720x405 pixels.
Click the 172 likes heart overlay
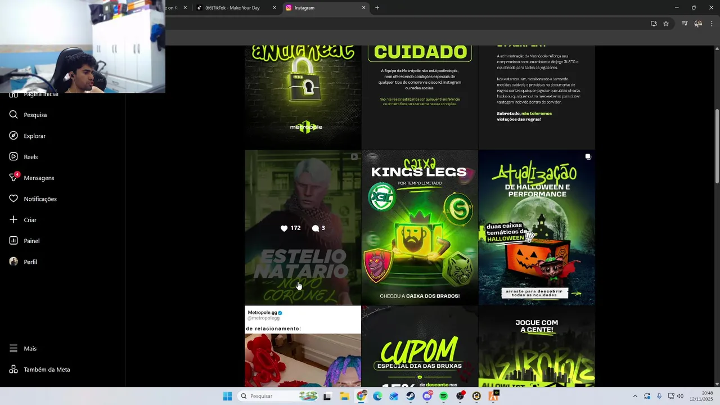(x=290, y=228)
